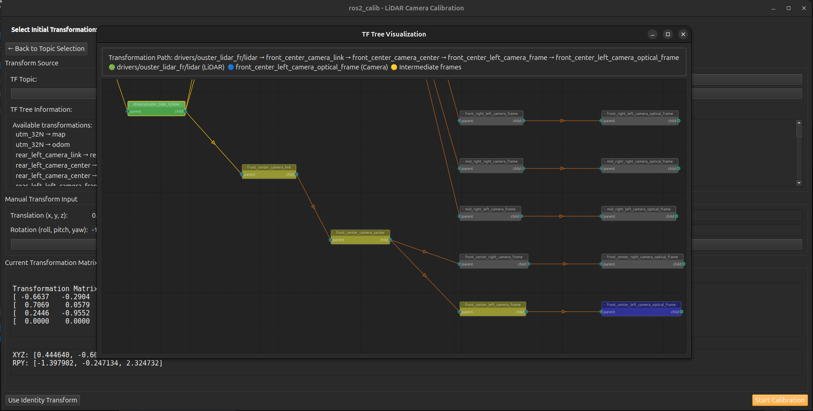Viewport: 813px width, 411px height.
Task: Select the mid_right_left_camera_optical_frame node title
Action: click(639, 209)
